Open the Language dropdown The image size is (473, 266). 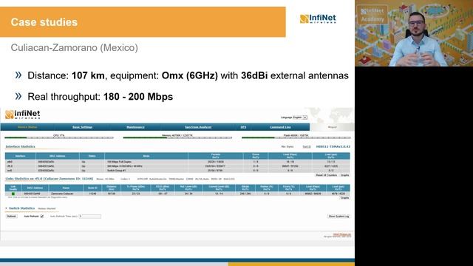click(300, 117)
